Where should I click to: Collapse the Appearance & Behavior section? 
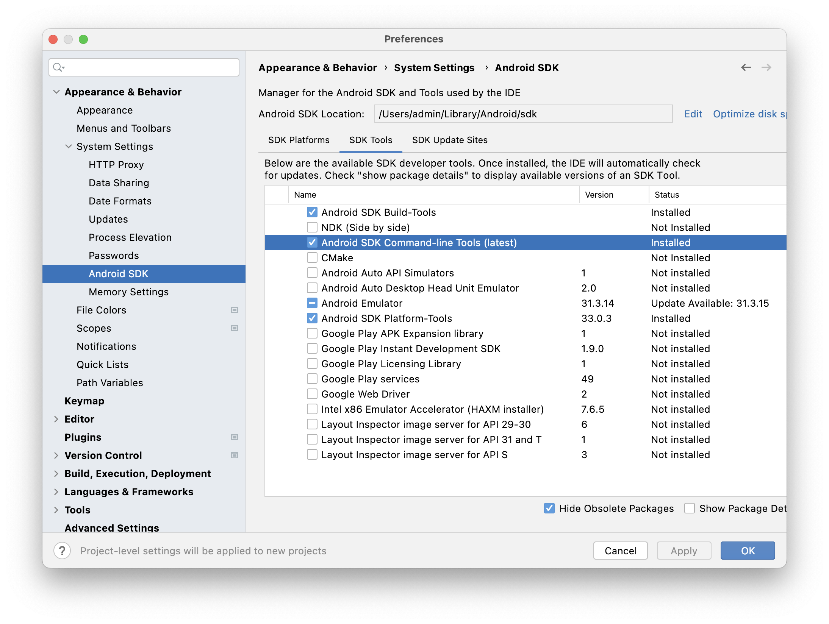tap(56, 92)
